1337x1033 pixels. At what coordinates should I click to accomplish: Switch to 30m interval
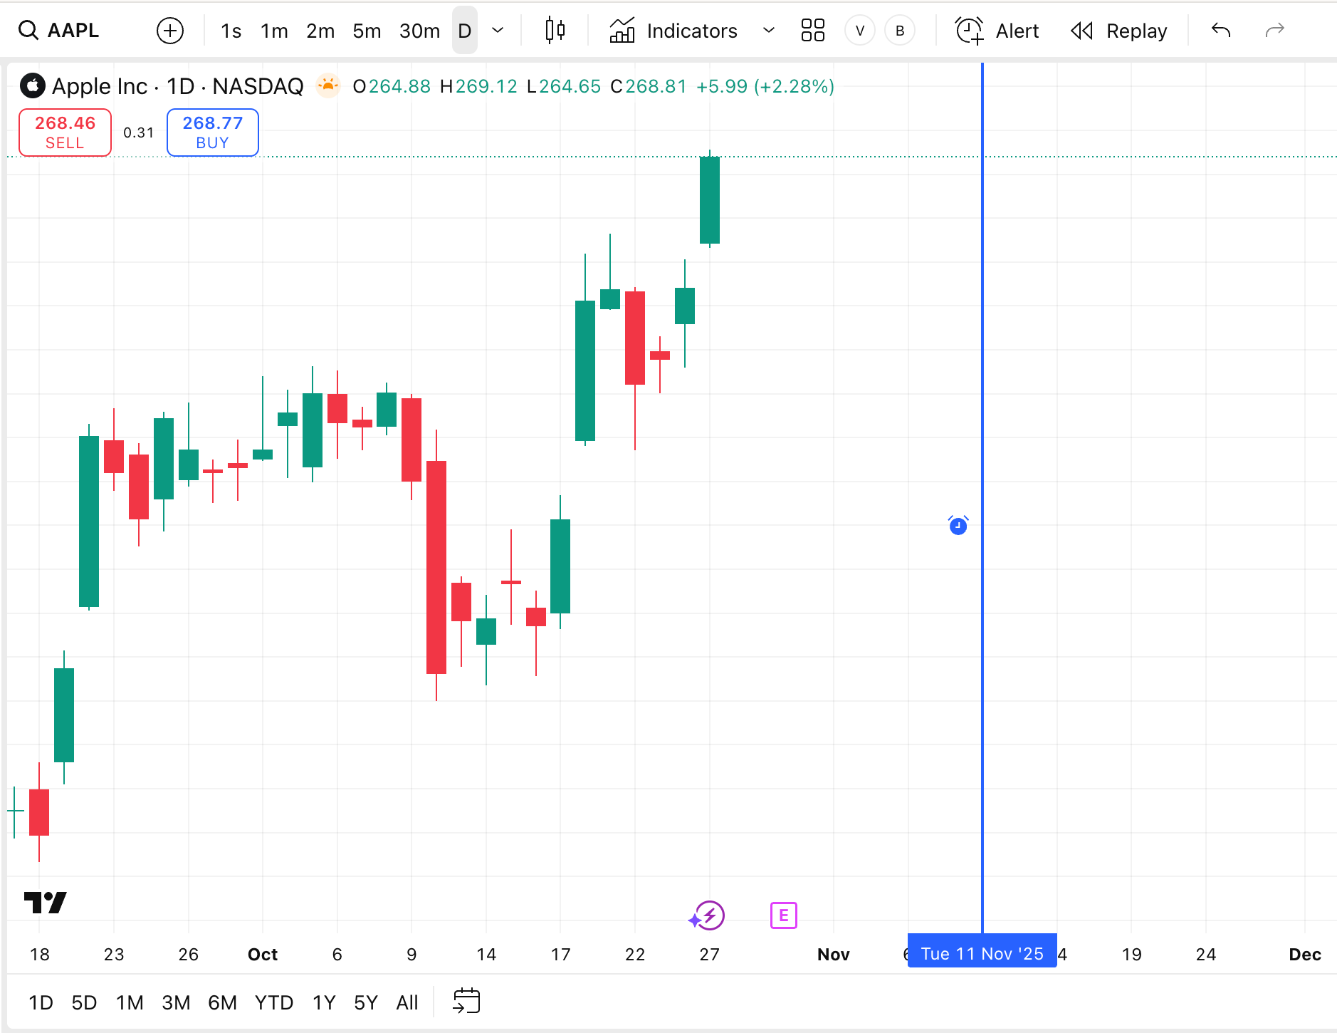pos(419,31)
